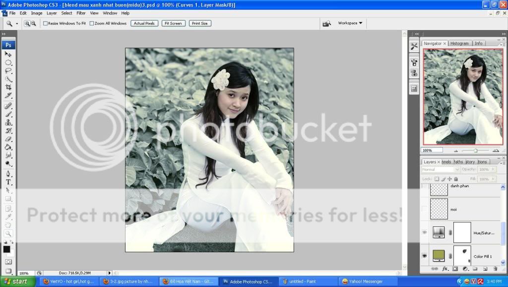Select the Move tool

coord(8,54)
